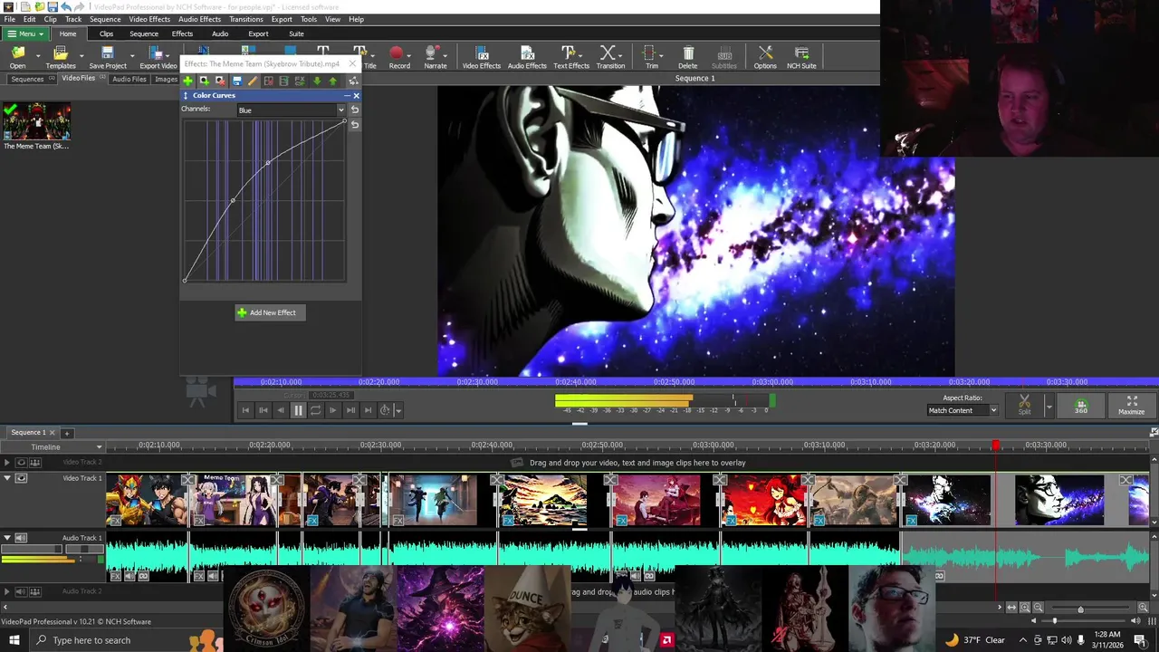The width and height of the screenshot is (1159, 652).
Task: Click the link icon on first audio clip
Action: pyautogui.click(x=143, y=576)
